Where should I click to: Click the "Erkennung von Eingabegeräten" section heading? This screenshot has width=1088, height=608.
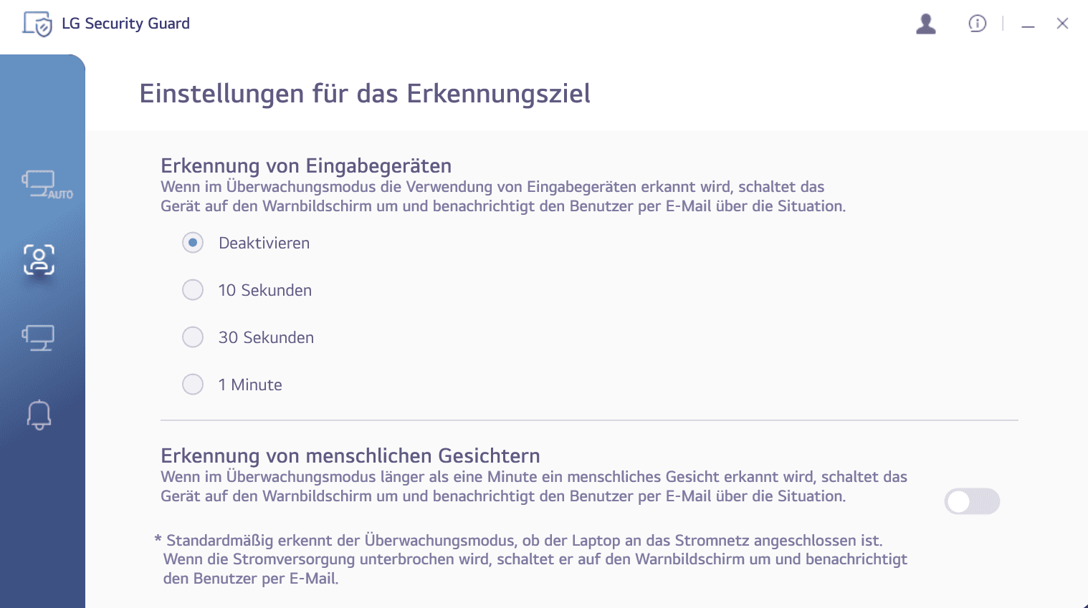click(x=306, y=166)
